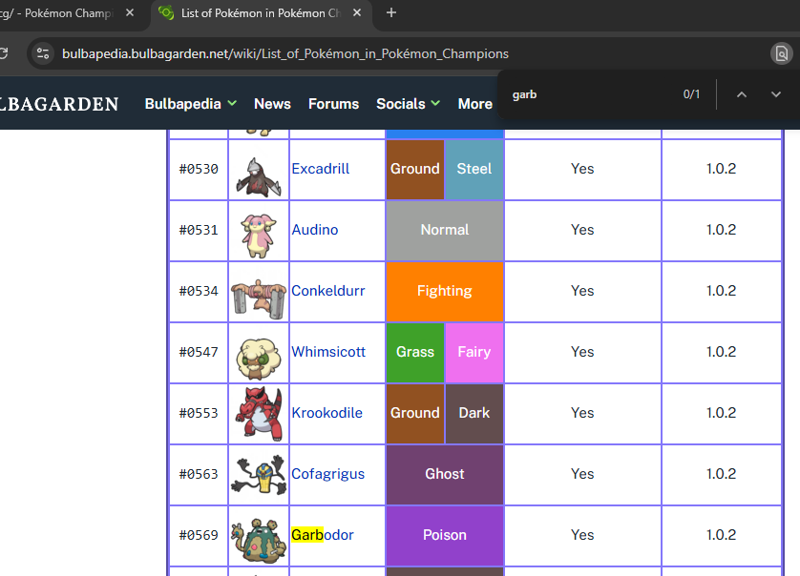Screen dimensions: 800x576
Task: Close the List of Pokémon tab
Action: pyautogui.click(x=357, y=12)
